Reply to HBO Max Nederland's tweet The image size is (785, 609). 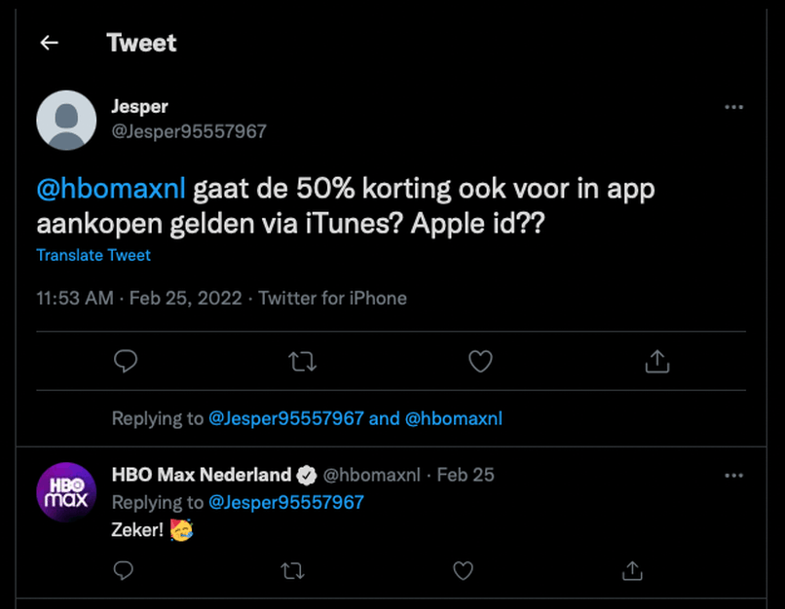(124, 570)
